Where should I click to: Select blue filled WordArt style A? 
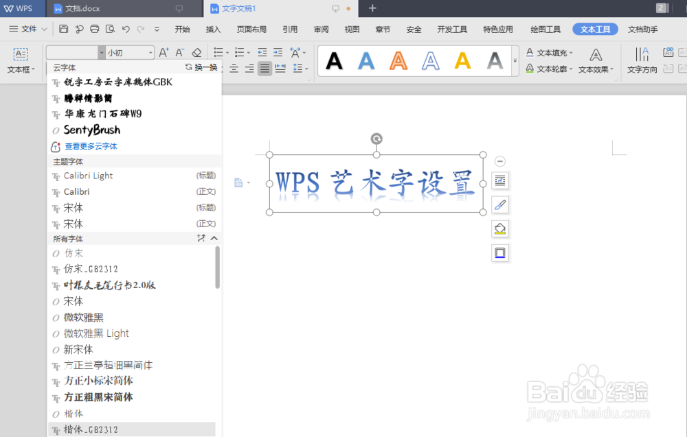click(x=366, y=61)
